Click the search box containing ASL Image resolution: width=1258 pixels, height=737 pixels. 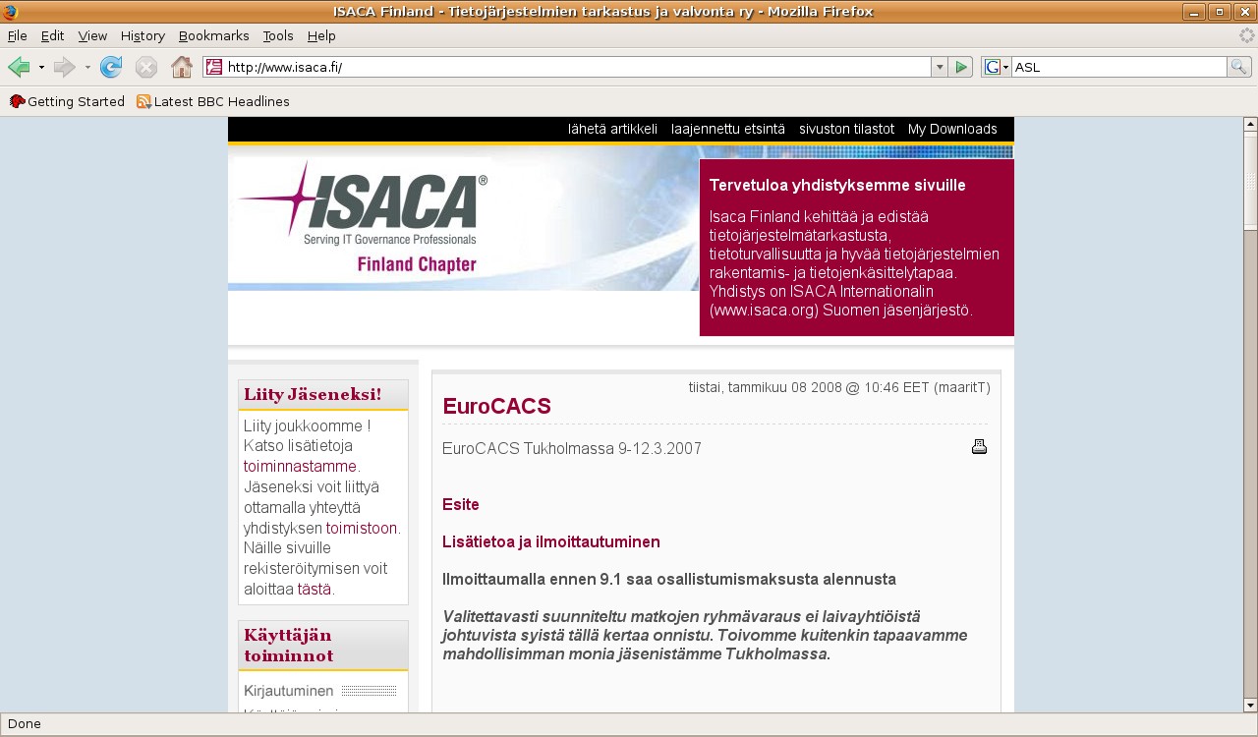pos(1118,67)
